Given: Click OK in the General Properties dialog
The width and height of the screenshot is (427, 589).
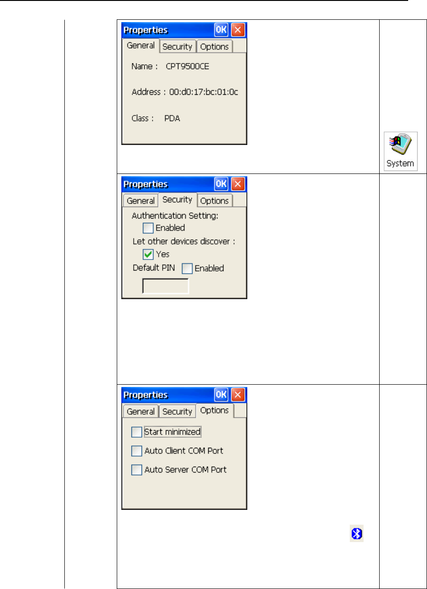Looking at the screenshot, I should click(221, 30).
